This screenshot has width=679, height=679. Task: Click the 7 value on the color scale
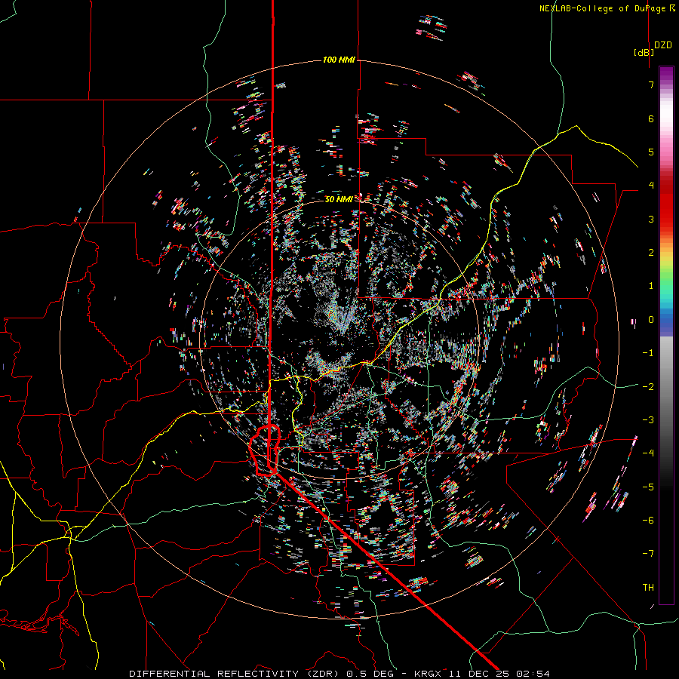coord(651,84)
